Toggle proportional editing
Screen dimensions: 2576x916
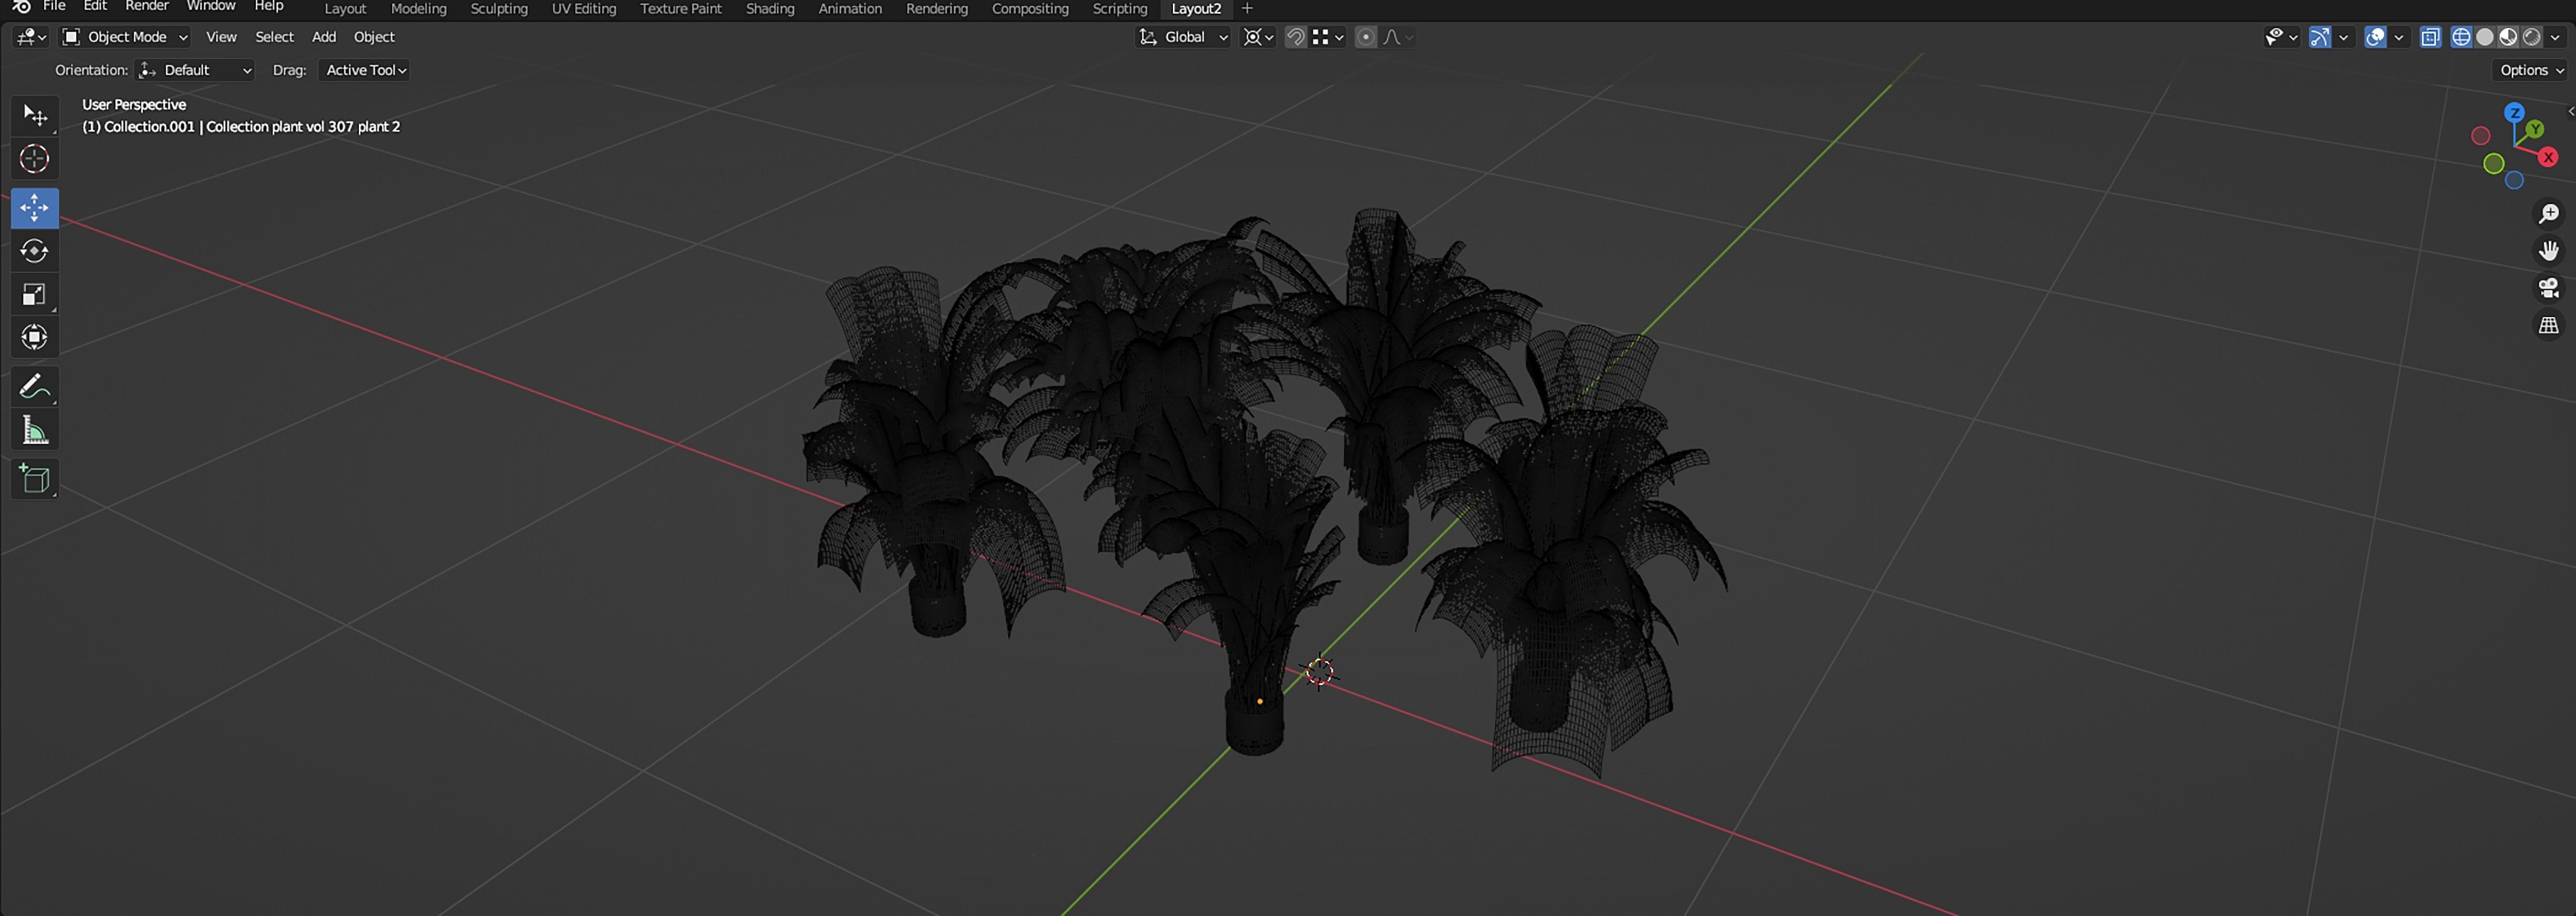tap(1365, 37)
